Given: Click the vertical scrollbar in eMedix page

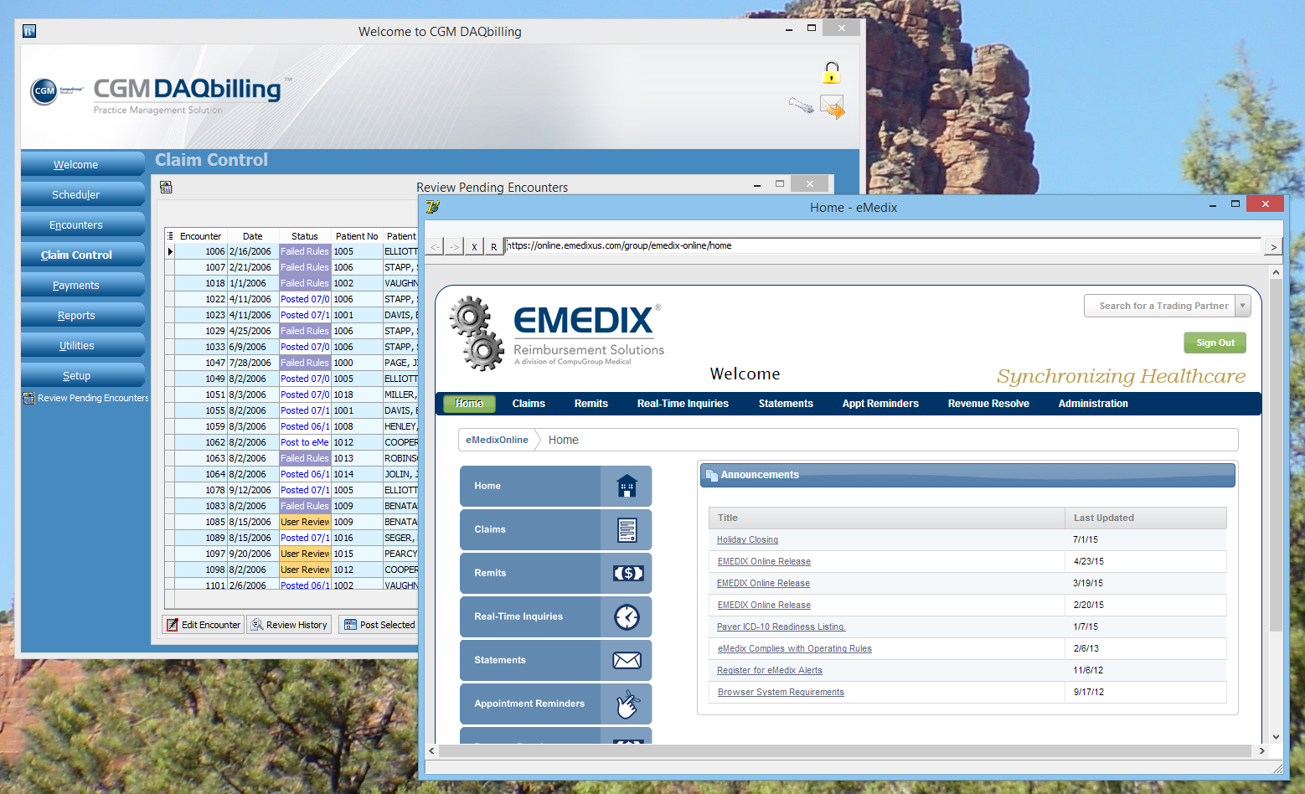Looking at the screenshot, I should (1276, 455).
